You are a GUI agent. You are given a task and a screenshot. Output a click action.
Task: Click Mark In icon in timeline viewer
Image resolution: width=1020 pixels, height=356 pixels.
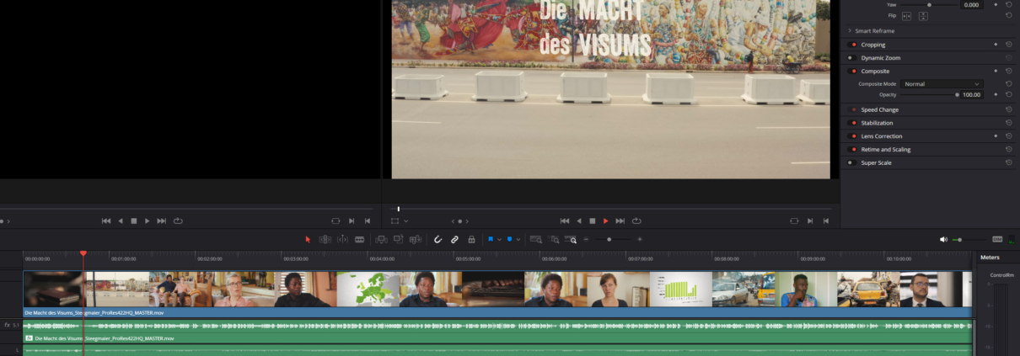pos(810,221)
